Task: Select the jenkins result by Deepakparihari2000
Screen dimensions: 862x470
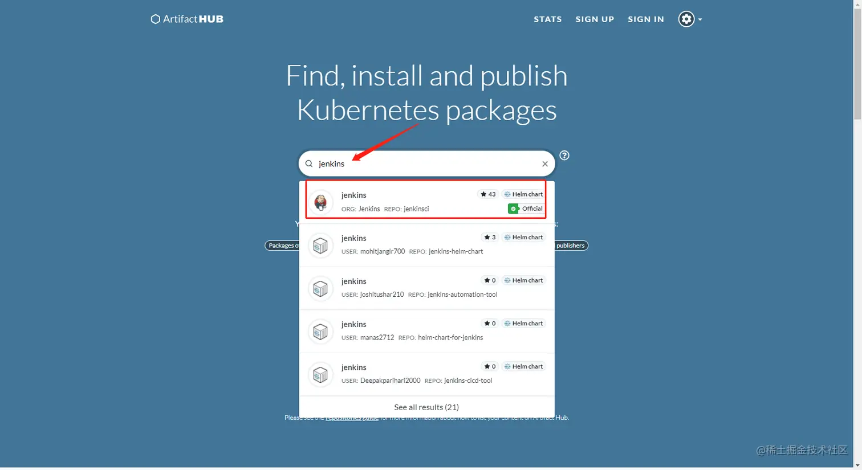Action: (426, 374)
